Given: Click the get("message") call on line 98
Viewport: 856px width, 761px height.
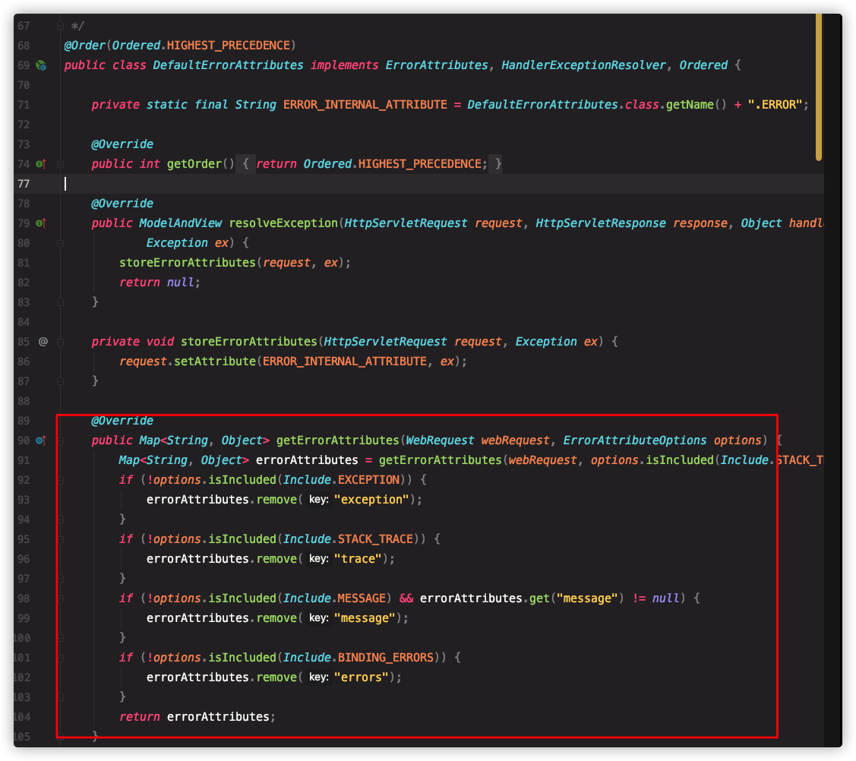Looking at the screenshot, I should pos(576,598).
